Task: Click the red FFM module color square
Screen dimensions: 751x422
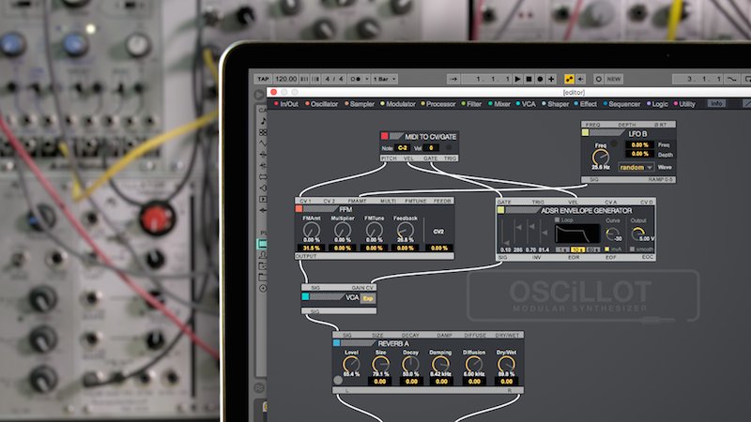Action: point(299,209)
